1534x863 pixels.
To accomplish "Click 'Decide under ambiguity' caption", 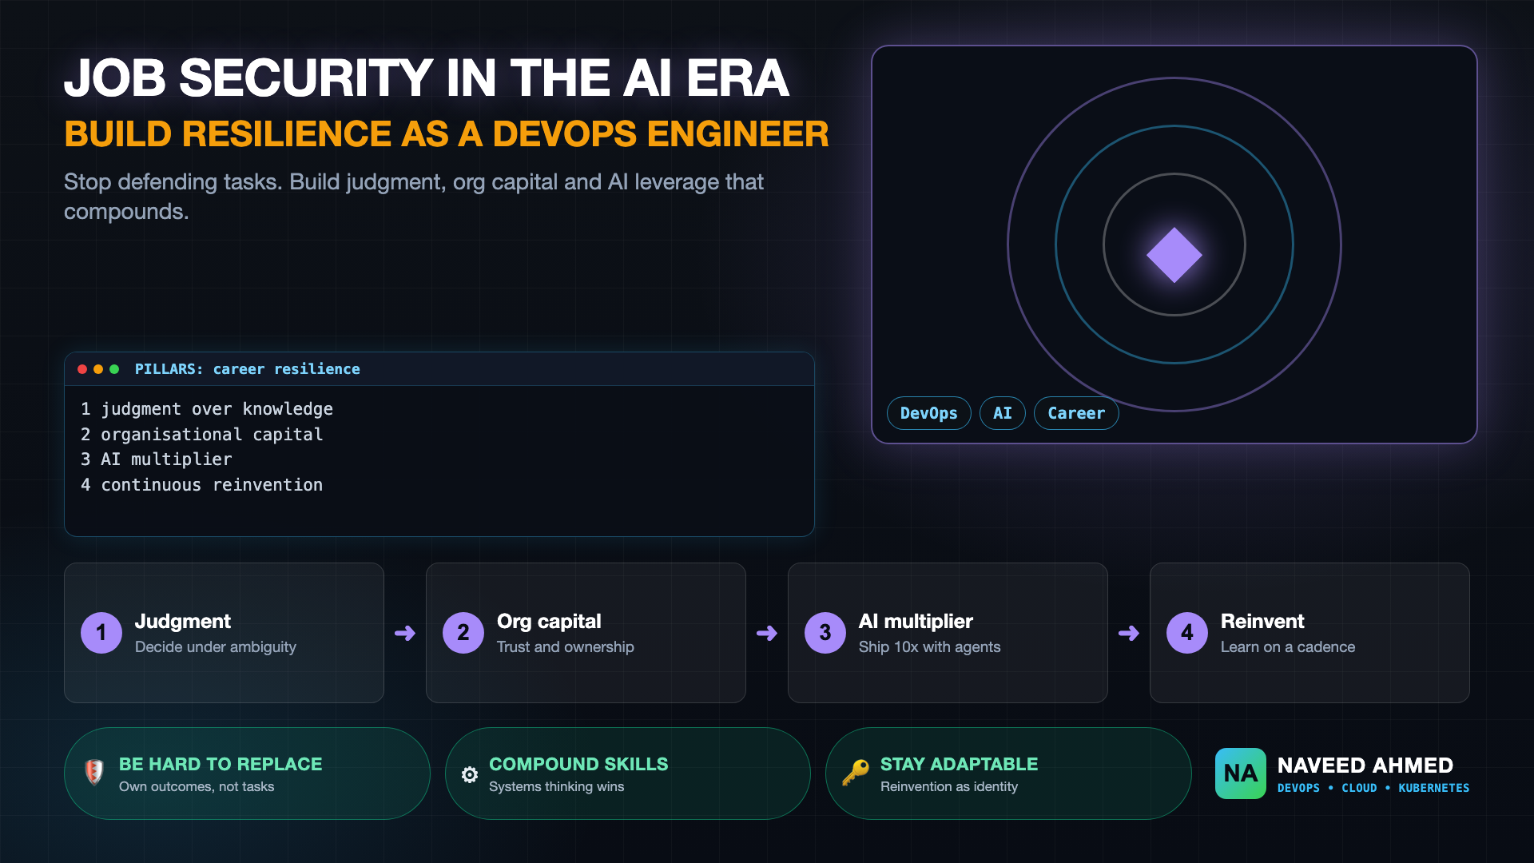I will point(216,647).
